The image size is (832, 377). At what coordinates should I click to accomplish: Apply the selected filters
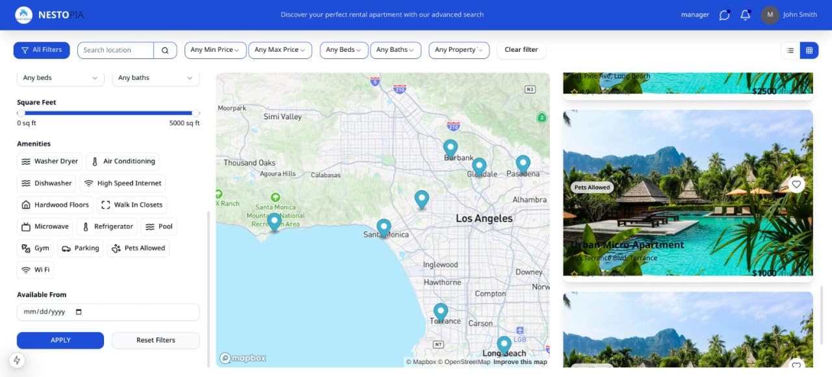[60, 341]
